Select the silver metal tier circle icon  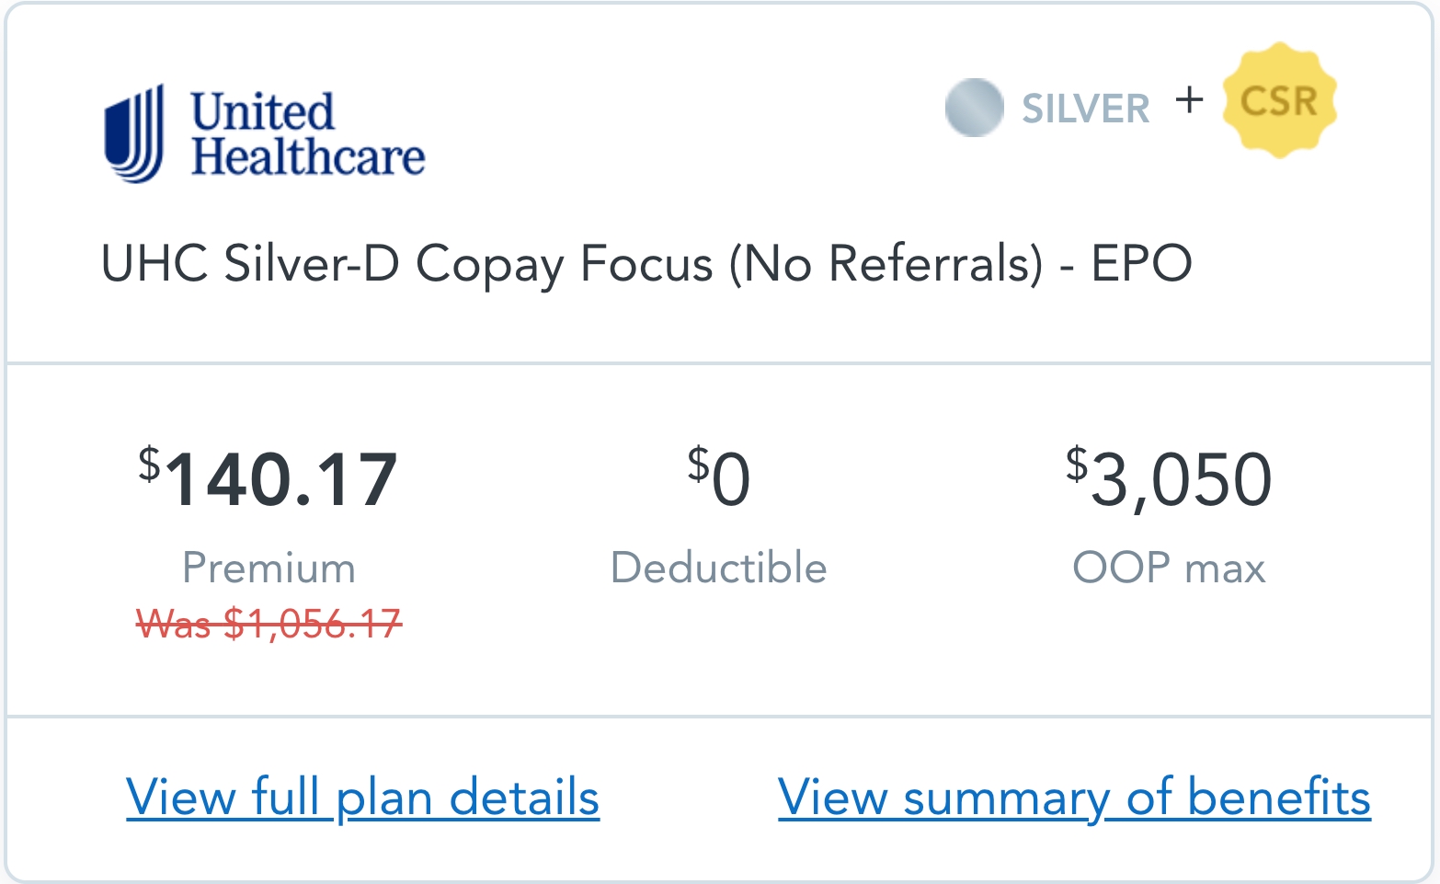tap(974, 108)
